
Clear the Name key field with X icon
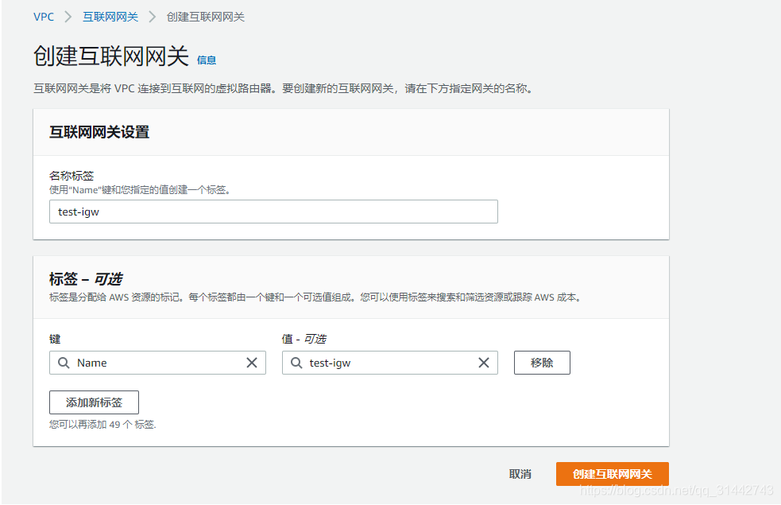click(252, 363)
